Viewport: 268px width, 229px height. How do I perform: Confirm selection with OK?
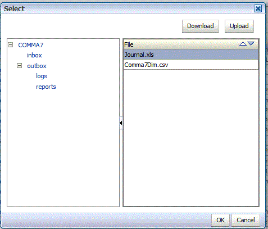pyautogui.click(x=220, y=220)
